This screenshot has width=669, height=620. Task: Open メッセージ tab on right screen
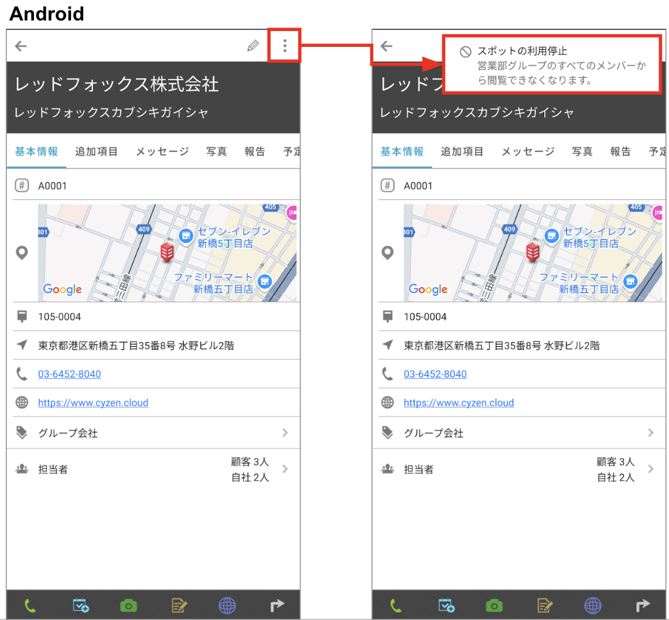(528, 151)
